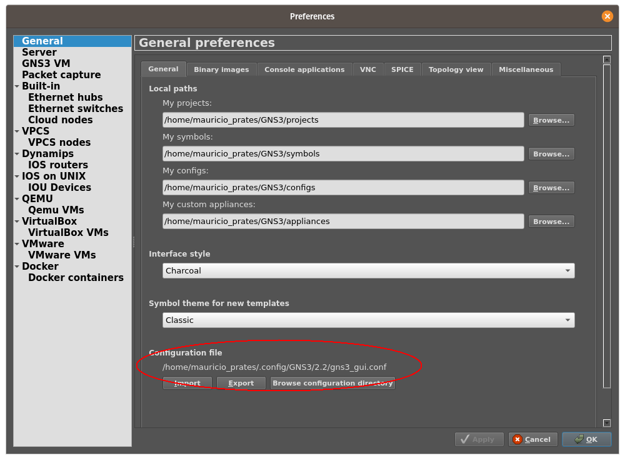
Task: Switch to the Miscellaneous tab
Action: (526, 69)
